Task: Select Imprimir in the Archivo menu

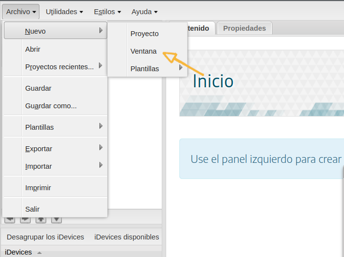Action: [38, 188]
